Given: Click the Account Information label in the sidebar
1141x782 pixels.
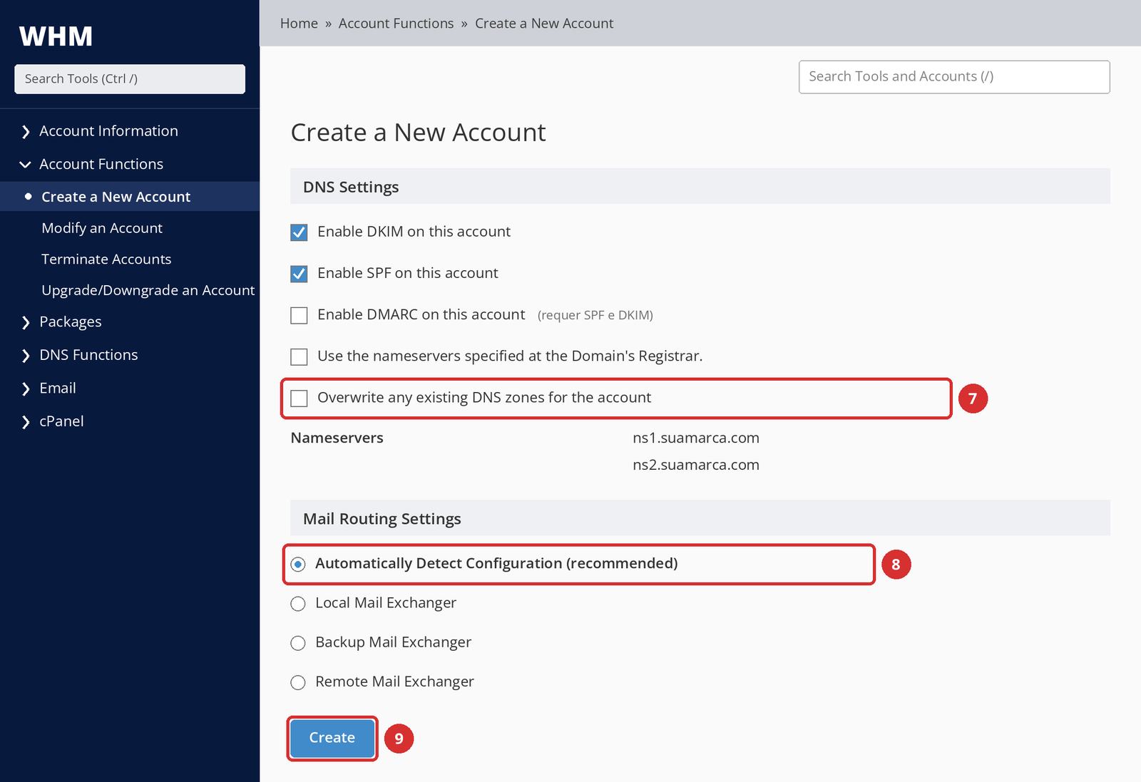Looking at the screenshot, I should [108, 131].
